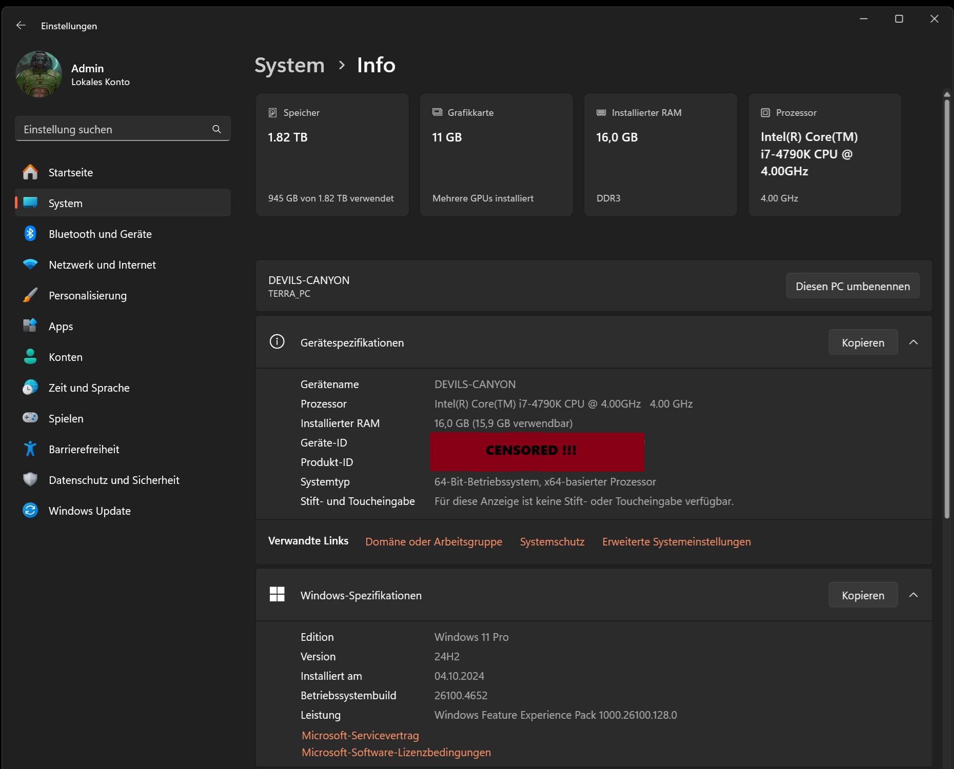
Task: Click the Konten person icon
Action: click(30, 356)
